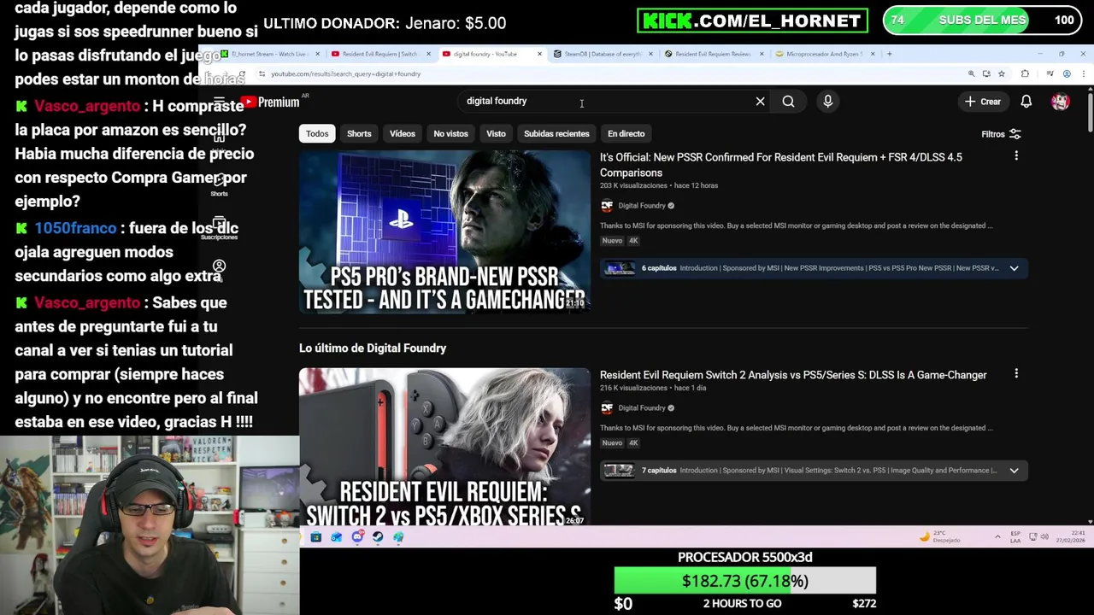1094x615 pixels.
Task: Select the Subidas recientes filter chip
Action: tap(556, 134)
